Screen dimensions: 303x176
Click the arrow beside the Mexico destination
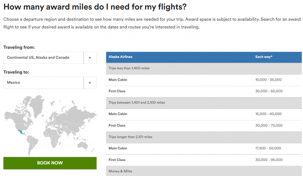click(x=90, y=83)
